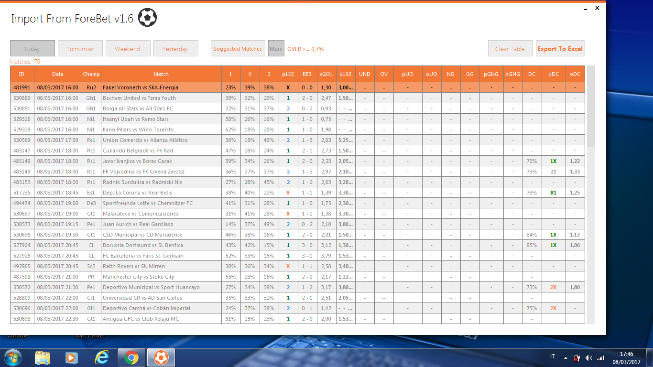Click the IT language indicator
The height and width of the screenshot is (367, 653).
553,356
